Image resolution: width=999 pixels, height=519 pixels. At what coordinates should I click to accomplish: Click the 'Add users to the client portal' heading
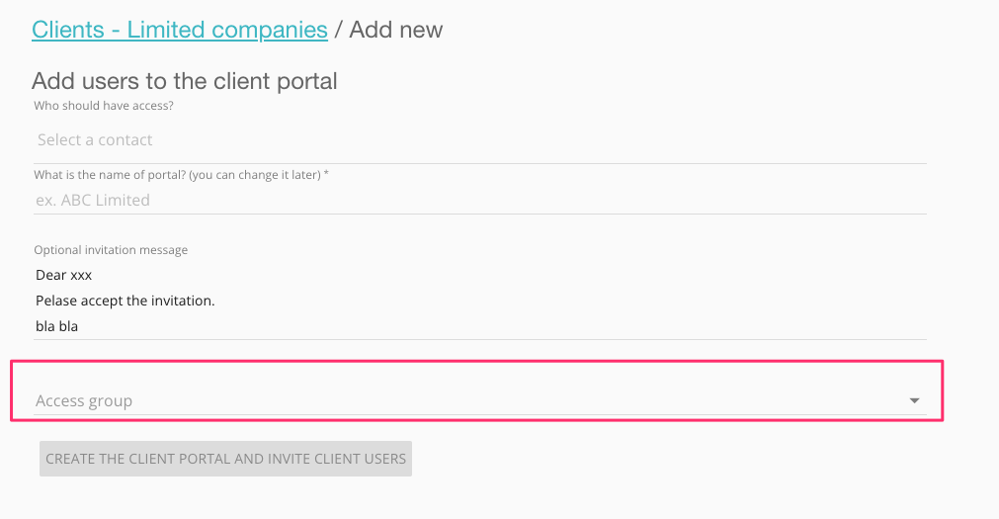(184, 81)
